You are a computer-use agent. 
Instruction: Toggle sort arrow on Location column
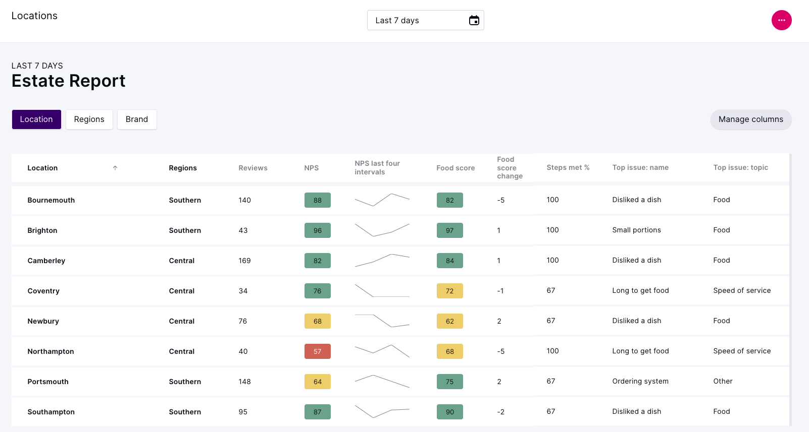click(115, 168)
